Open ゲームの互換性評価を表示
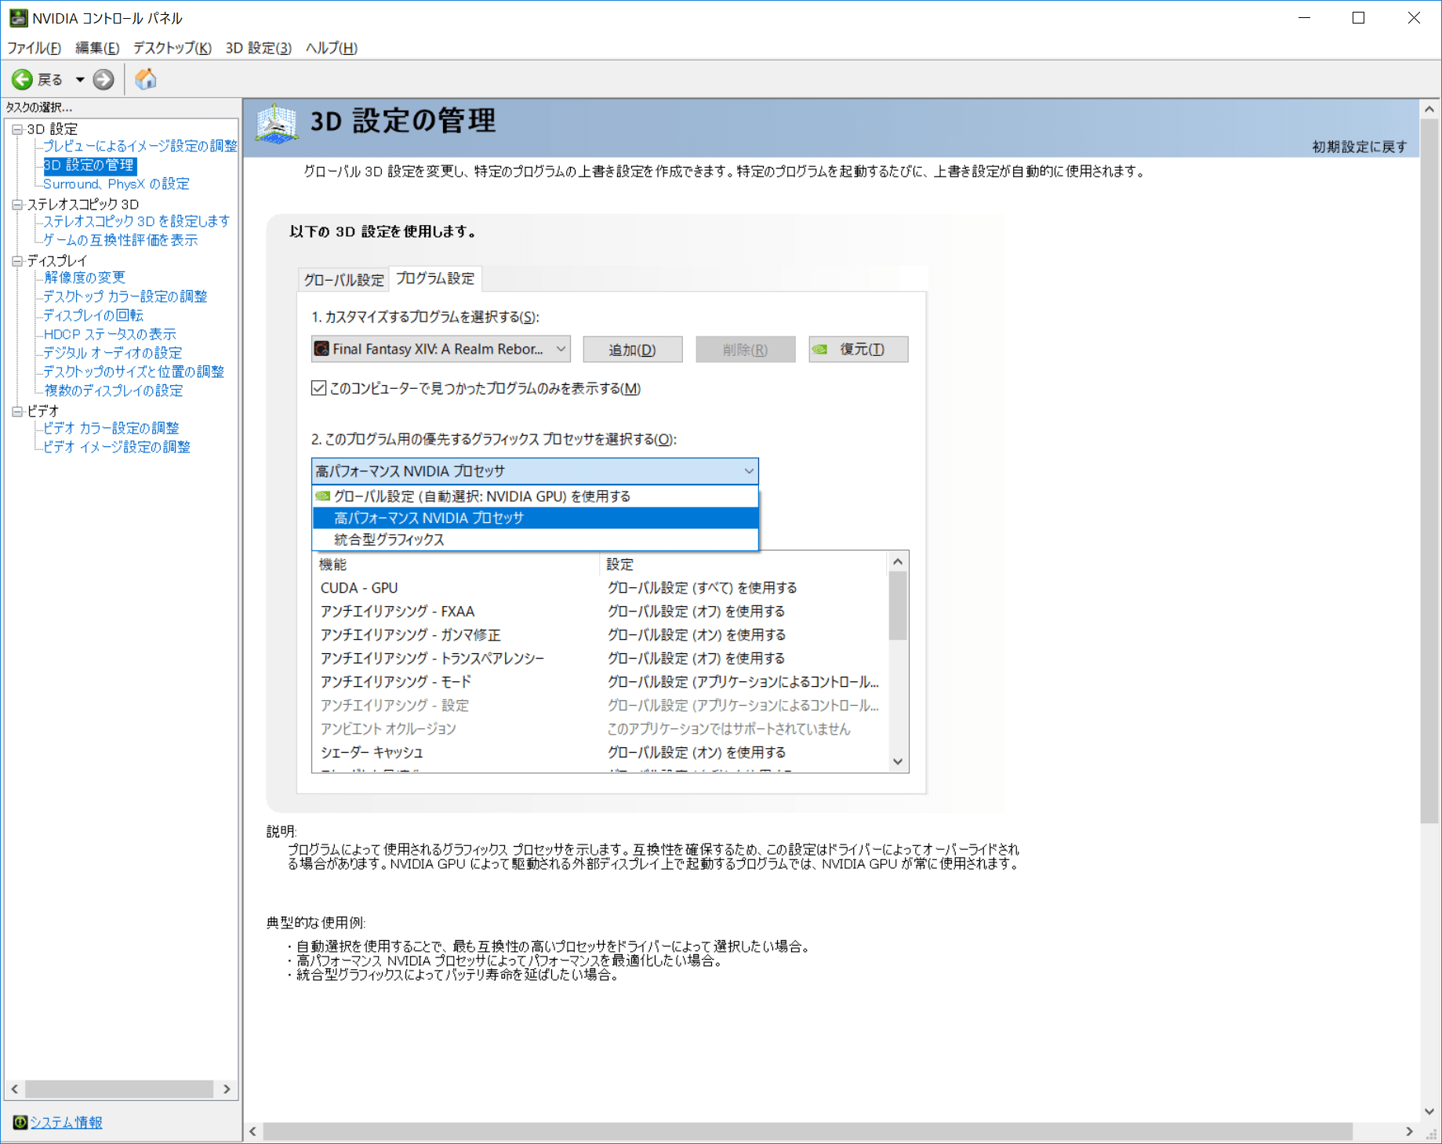 coord(120,241)
